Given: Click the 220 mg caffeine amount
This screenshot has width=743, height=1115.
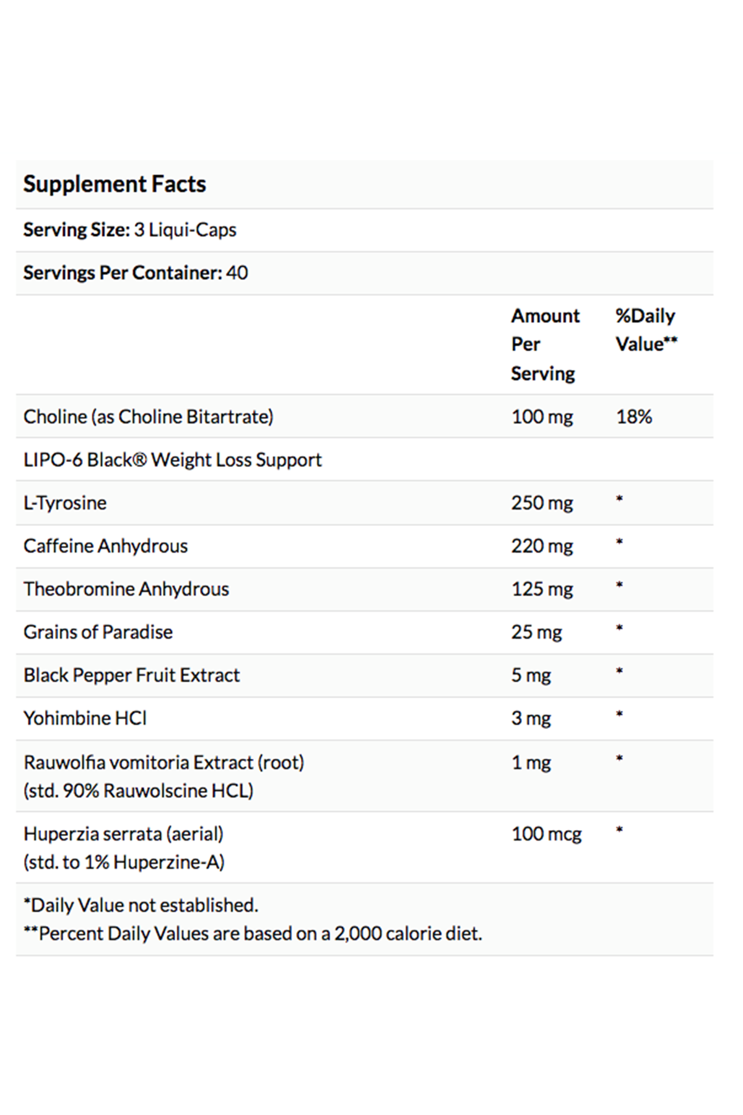Looking at the screenshot, I should [542, 546].
